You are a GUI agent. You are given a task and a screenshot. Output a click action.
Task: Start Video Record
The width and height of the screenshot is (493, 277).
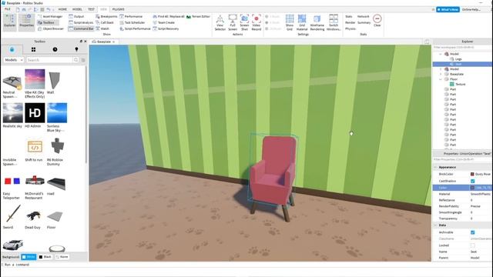(x=257, y=22)
